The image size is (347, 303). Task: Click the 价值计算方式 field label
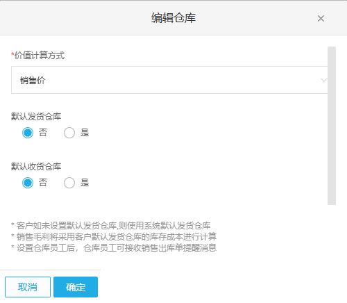coord(38,56)
